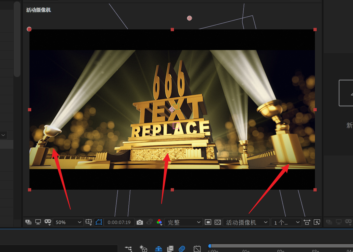
Task: Open the 完整 resolution dropdown
Action: click(183, 222)
